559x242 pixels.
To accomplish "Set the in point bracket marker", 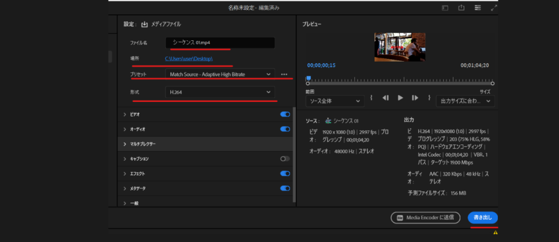I will [371, 98].
